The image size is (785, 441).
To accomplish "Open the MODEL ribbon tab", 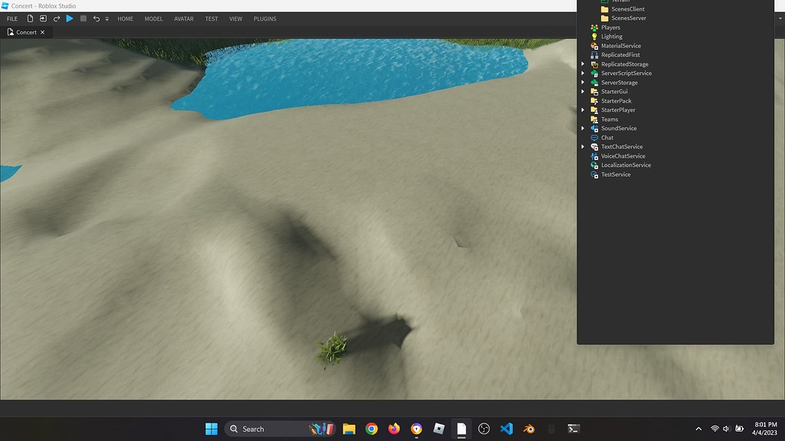I will pos(153,18).
